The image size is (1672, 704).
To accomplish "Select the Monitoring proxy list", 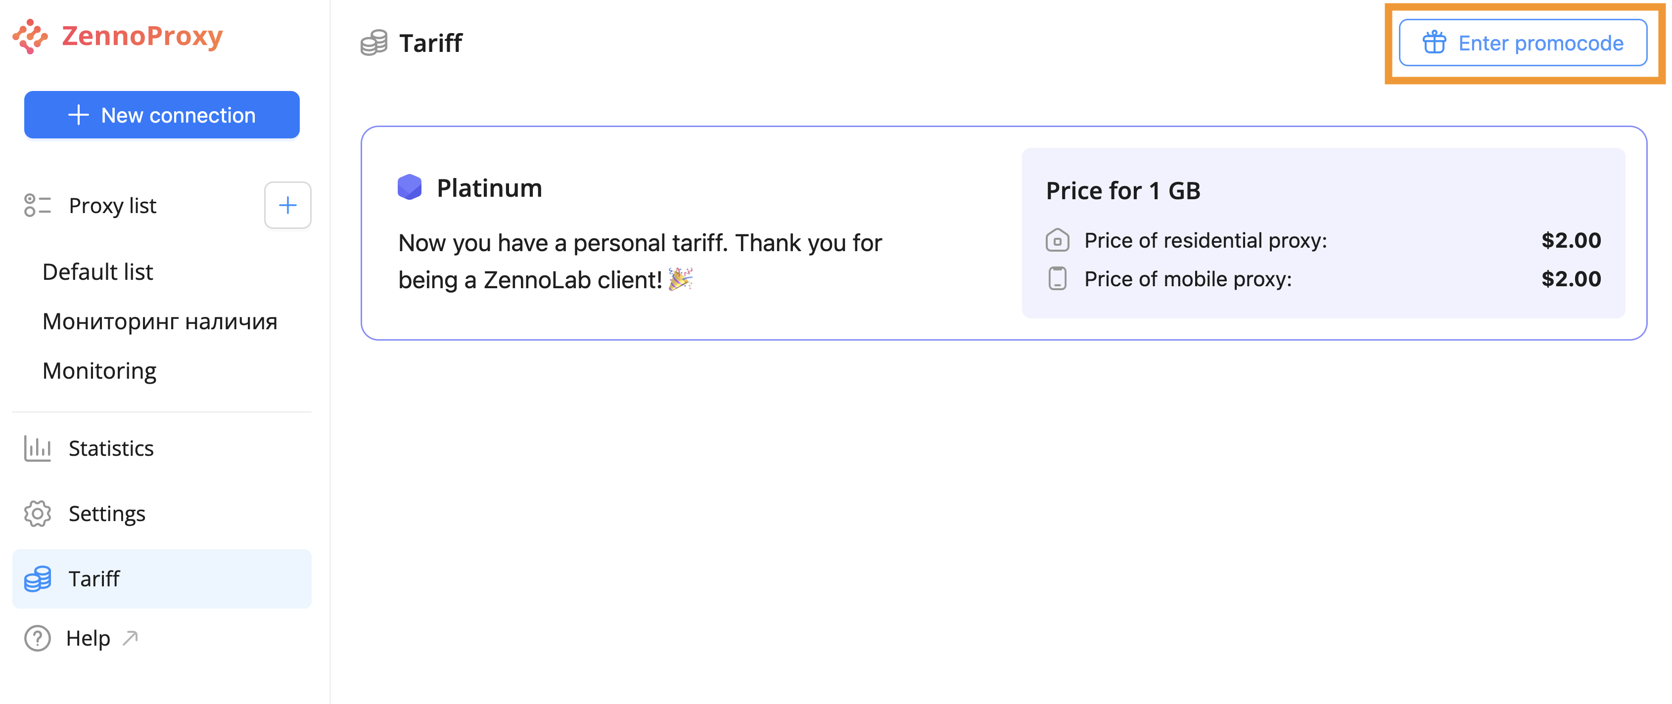I will point(99,371).
